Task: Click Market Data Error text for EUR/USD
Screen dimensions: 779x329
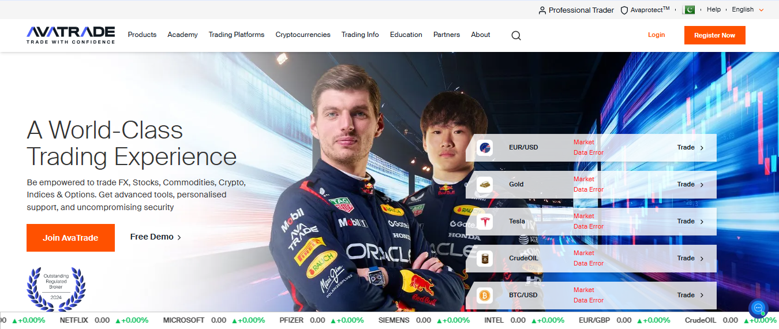Action: (589, 148)
